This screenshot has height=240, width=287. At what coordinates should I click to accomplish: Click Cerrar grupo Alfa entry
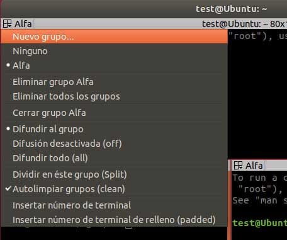tap(114, 113)
